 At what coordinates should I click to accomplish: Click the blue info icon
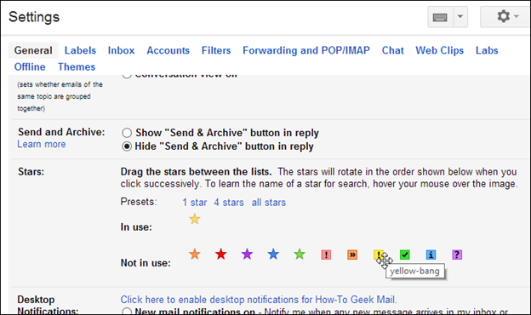tap(431, 255)
